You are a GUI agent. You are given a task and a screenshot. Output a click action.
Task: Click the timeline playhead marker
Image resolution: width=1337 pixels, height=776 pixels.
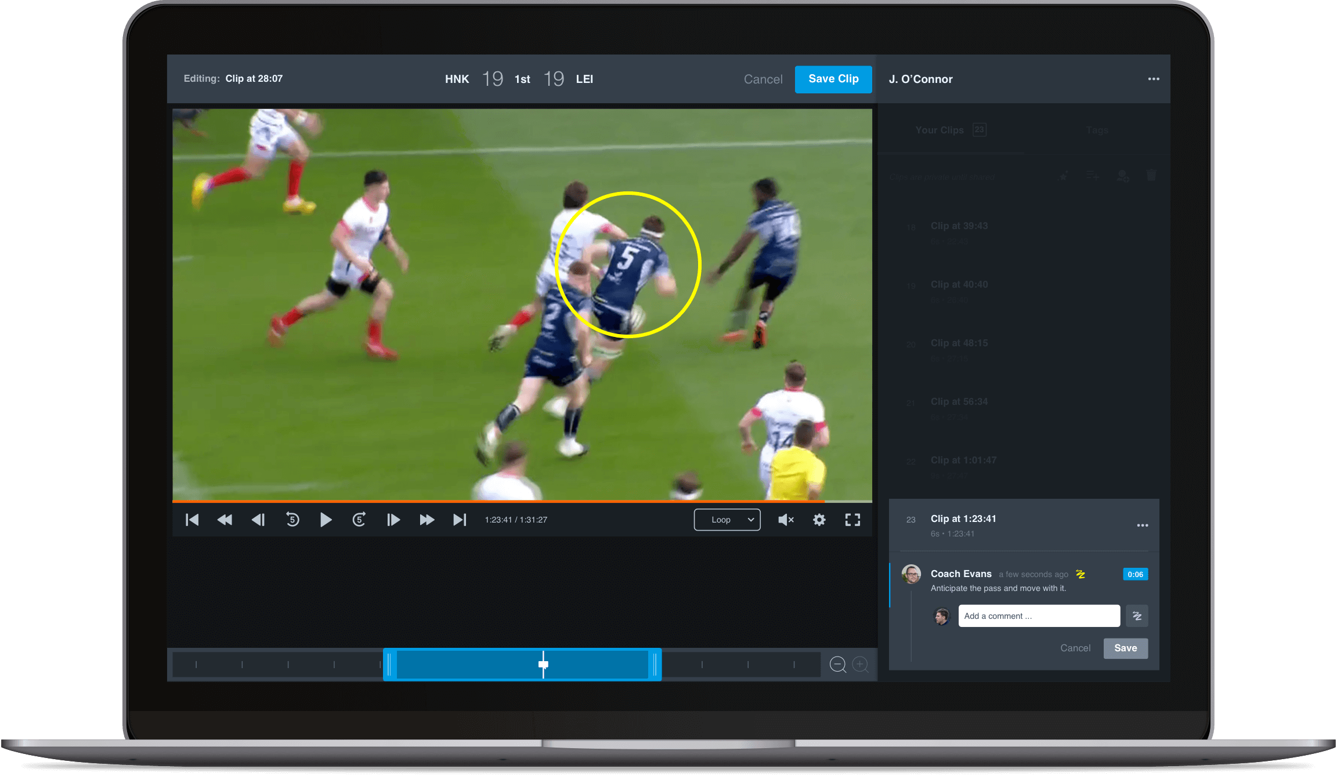(543, 664)
